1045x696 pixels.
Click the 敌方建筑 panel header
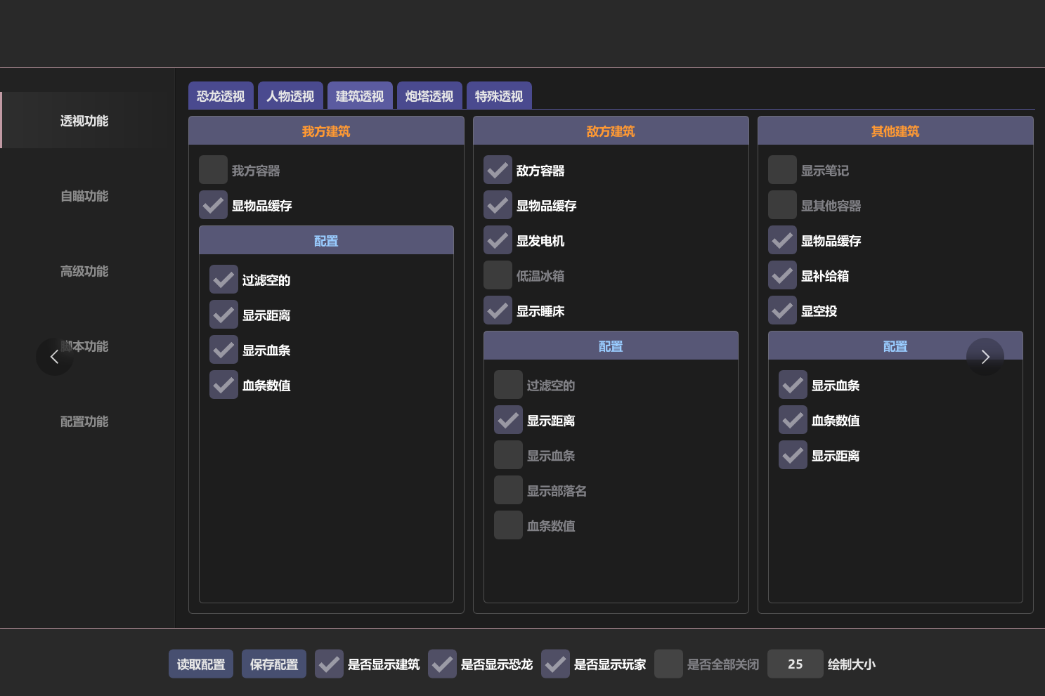click(611, 131)
